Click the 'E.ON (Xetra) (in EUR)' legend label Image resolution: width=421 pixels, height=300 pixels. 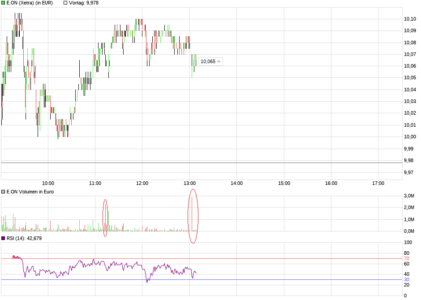tap(30, 3)
